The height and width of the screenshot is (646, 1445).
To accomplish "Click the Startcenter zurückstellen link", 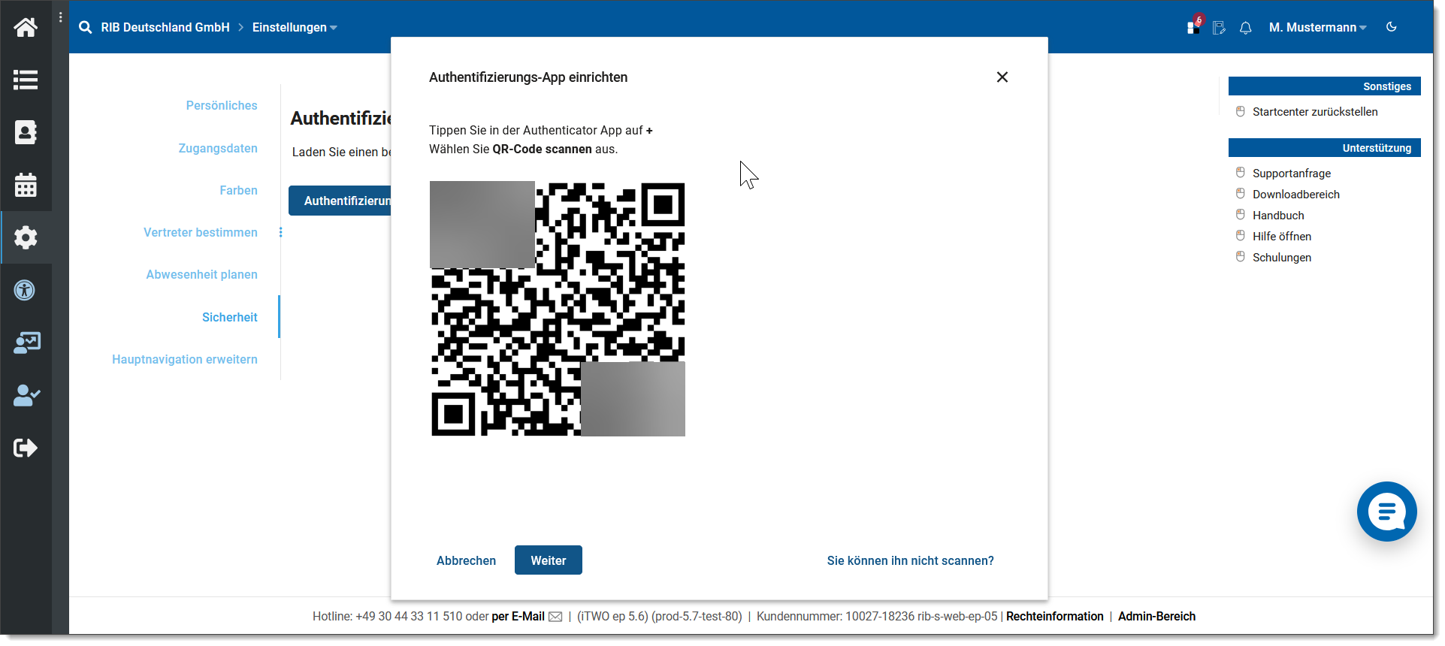I will click(1314, 112).
